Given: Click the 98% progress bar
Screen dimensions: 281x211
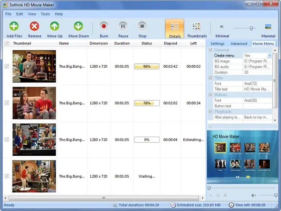Looking at the screenshot, I should pos(147,66).
